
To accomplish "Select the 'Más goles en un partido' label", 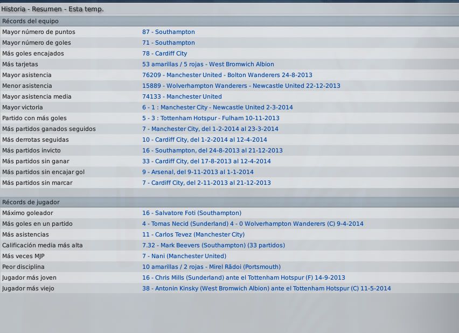I will (x=37, y=224).
